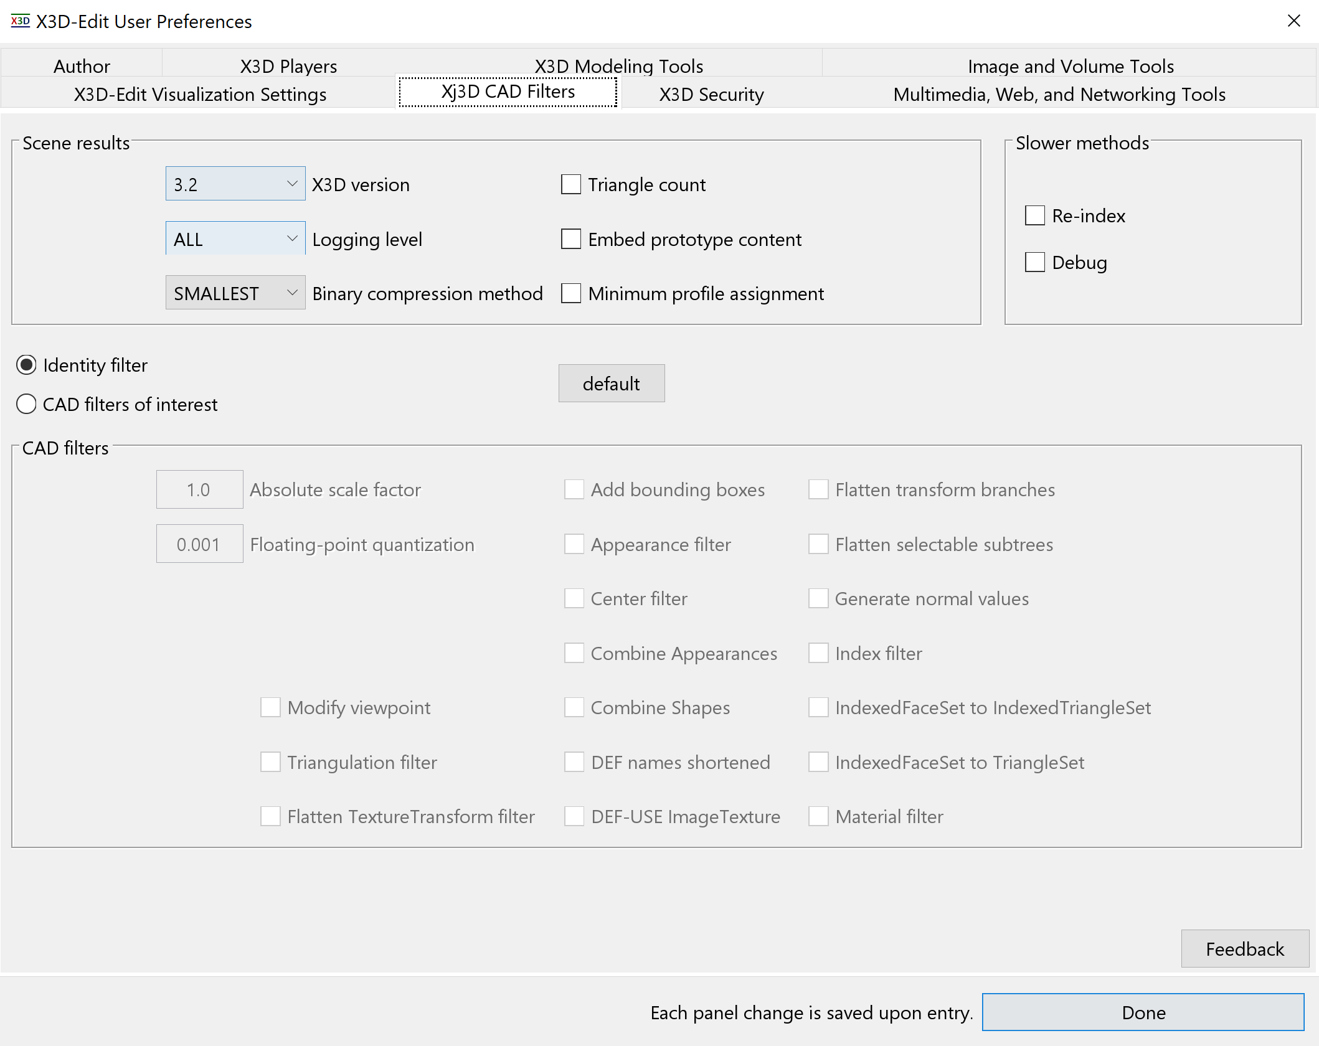This screenshot has height=1046, width=1319.
Task: Toggle Material filter checkbox
Action: [x=818, y=816]
